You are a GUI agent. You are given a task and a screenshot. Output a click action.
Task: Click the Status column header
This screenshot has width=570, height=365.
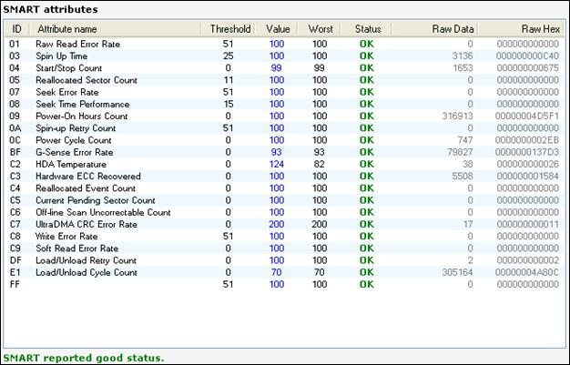(366, 28)
